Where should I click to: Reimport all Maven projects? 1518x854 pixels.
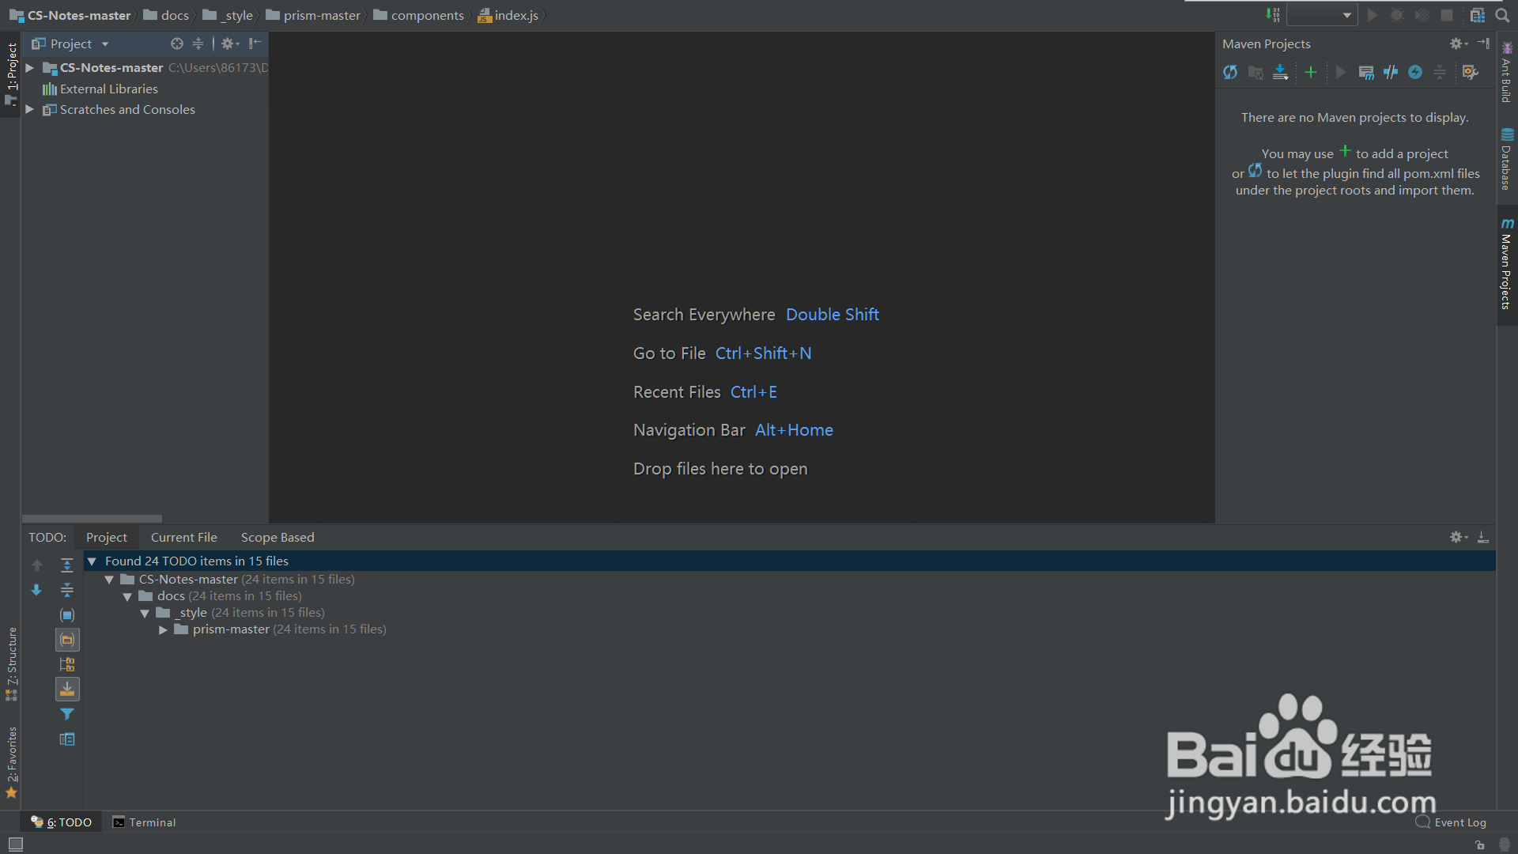click(1230, 73)
